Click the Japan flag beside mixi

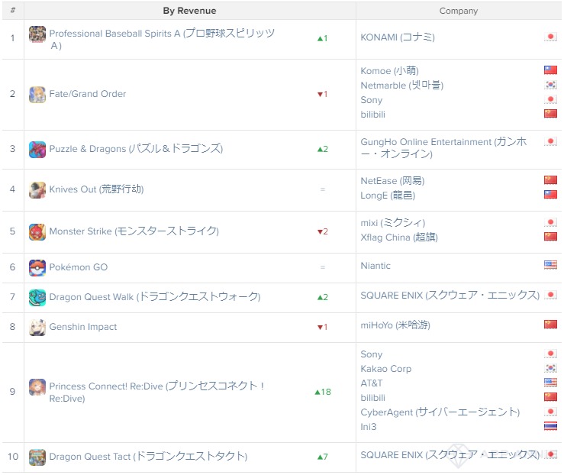coord(550,221)
